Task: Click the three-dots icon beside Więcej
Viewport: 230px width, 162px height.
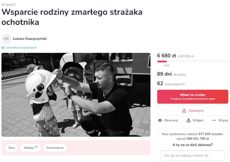Action: click(214, 120)
